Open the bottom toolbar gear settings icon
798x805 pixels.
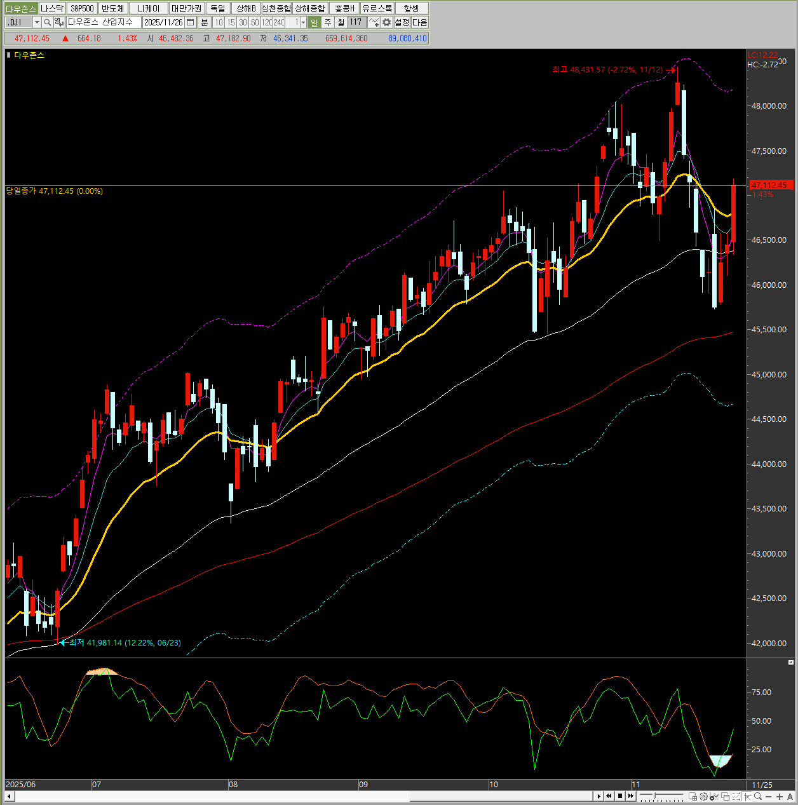coord(703,796)
